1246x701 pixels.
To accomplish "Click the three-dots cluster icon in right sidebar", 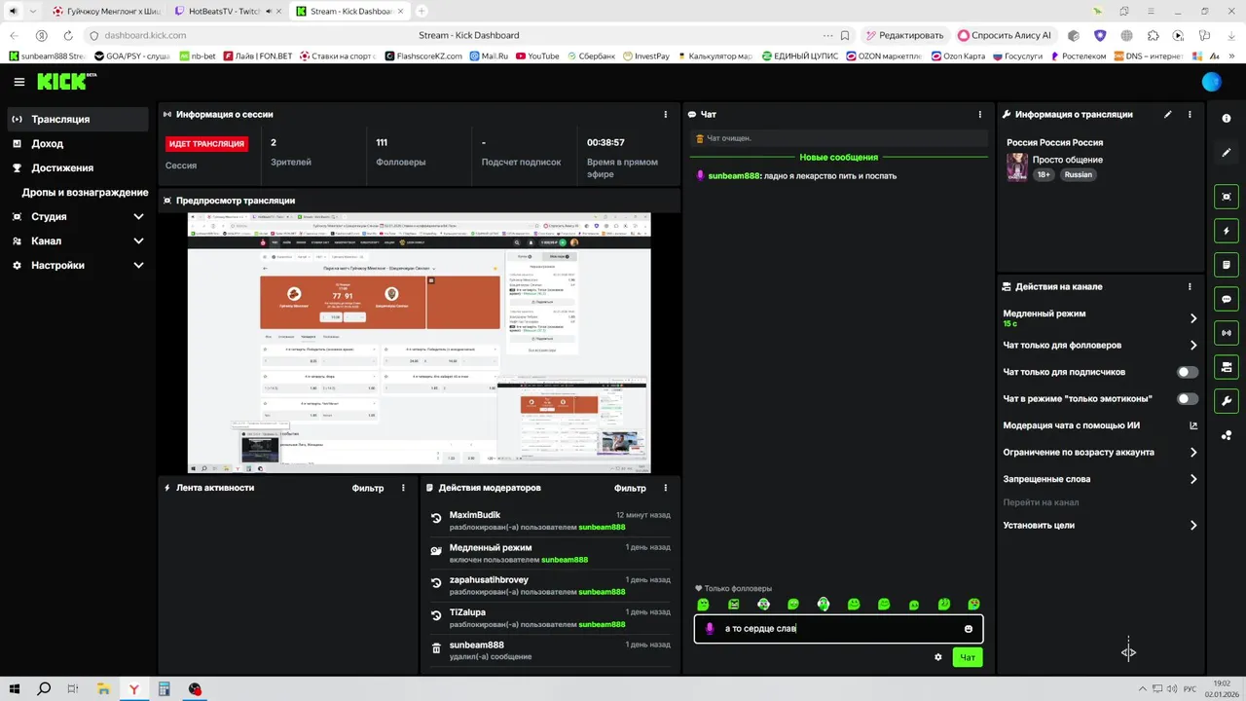I will (x=1226, y=435).
